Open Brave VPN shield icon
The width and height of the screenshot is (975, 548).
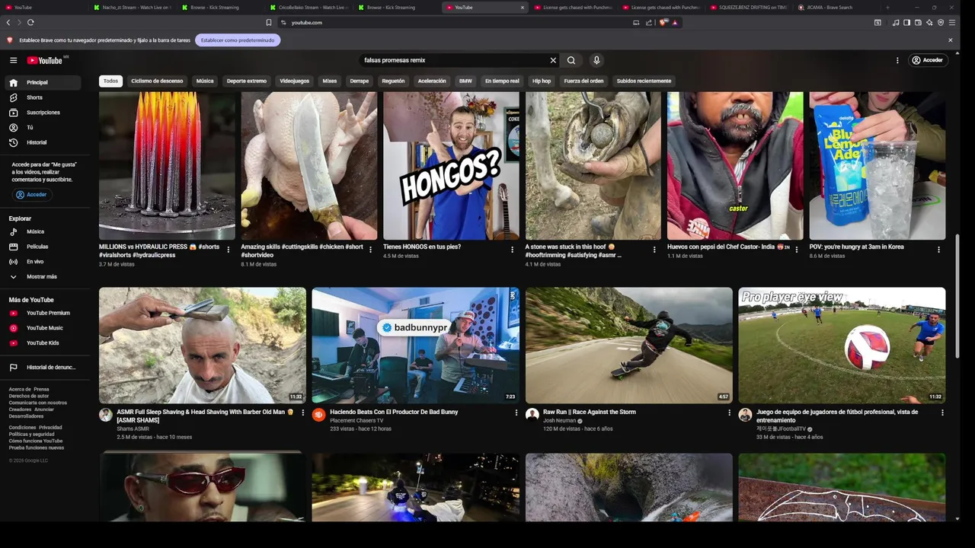941,22
